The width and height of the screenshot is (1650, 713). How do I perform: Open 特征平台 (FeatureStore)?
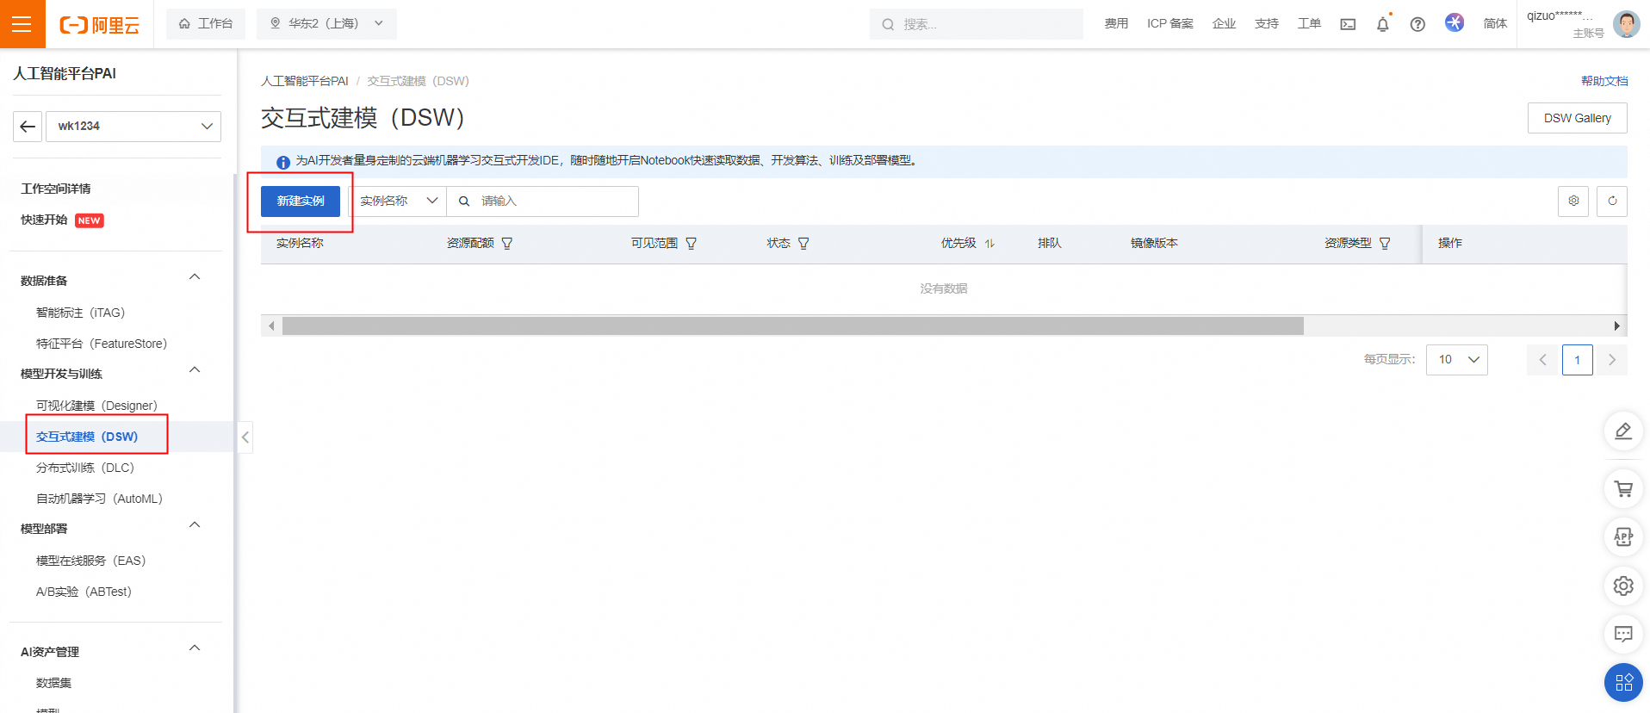(102, 344)
